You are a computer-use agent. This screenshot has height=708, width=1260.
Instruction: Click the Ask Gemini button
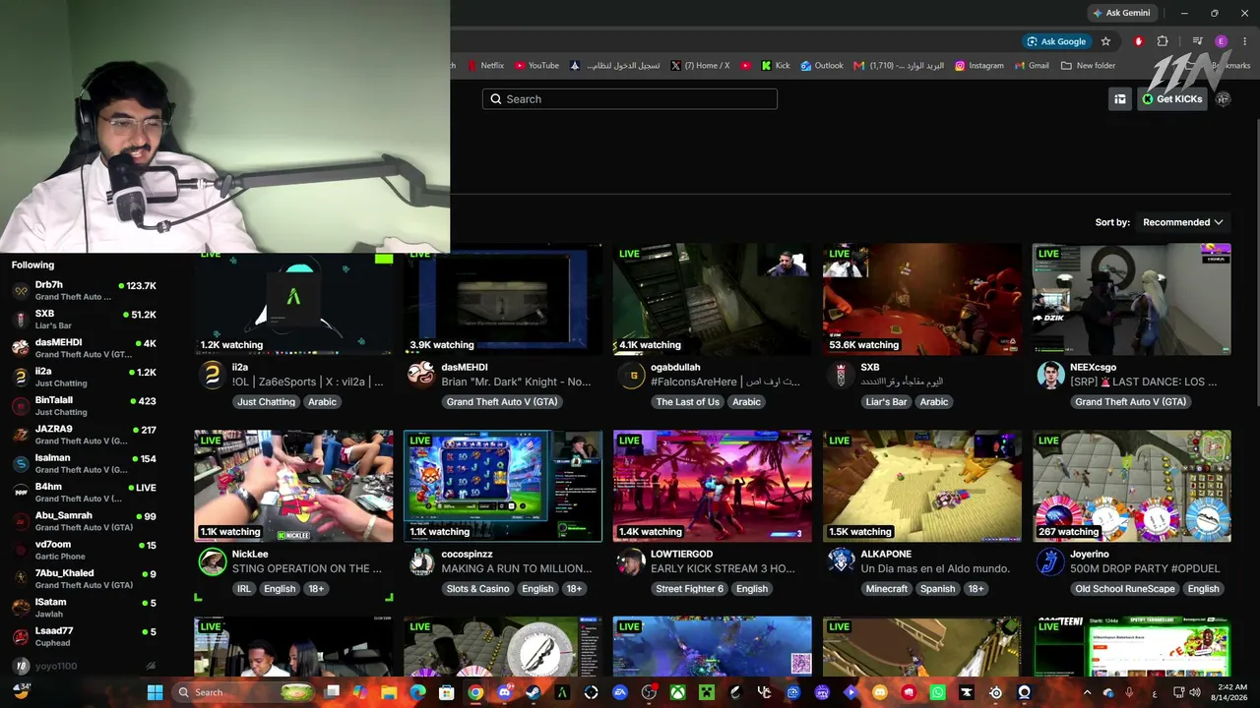pos(1120,13)
